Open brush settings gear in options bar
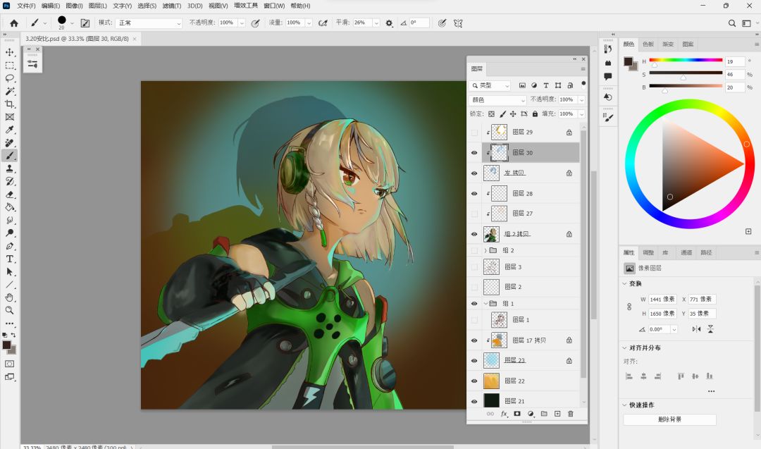 389,23
